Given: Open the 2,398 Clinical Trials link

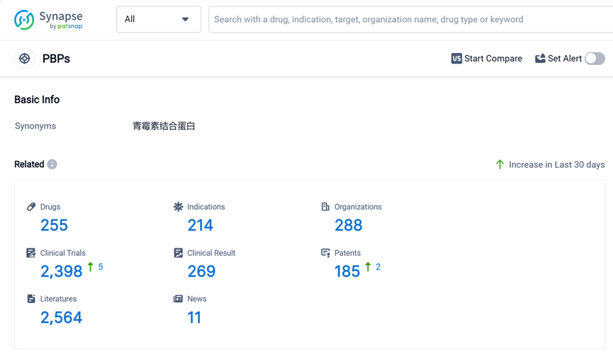Looking at the screenshot, I should (61, 272).
